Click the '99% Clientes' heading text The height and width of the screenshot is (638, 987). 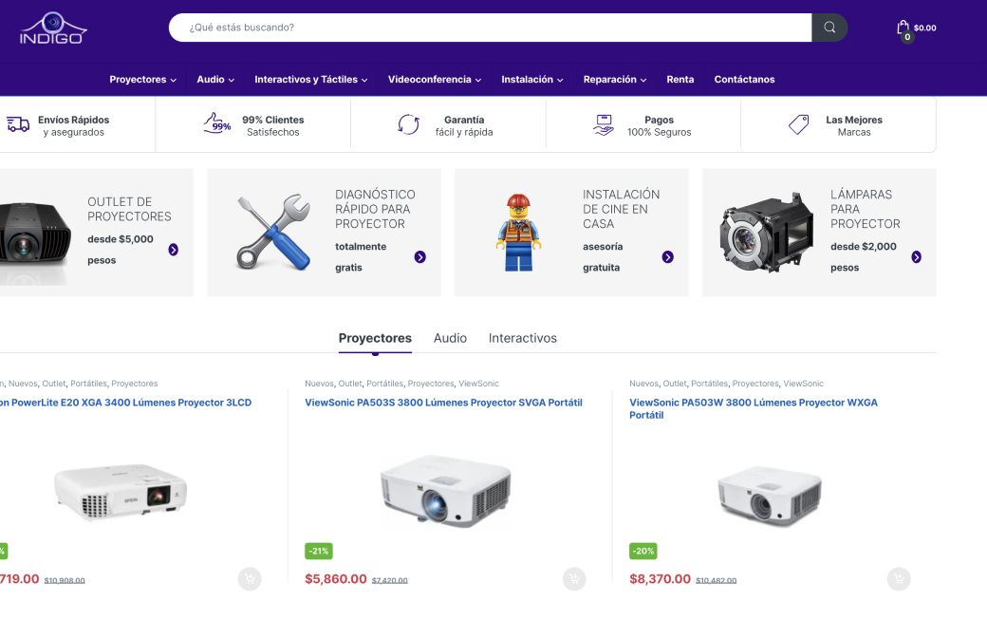tap(273, 120)
